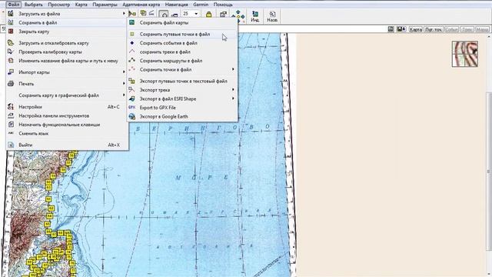The image size is (492, 277).
Task: Choose Проверить калибровку карты
Action: 50,52
